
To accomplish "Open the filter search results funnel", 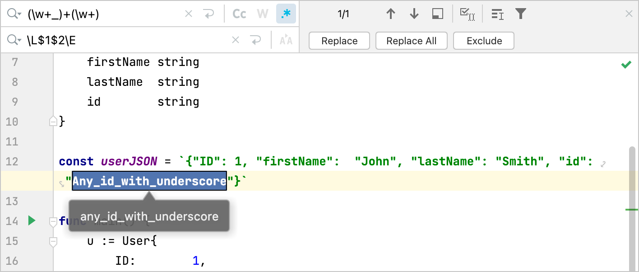I will (x=520, y=14).
